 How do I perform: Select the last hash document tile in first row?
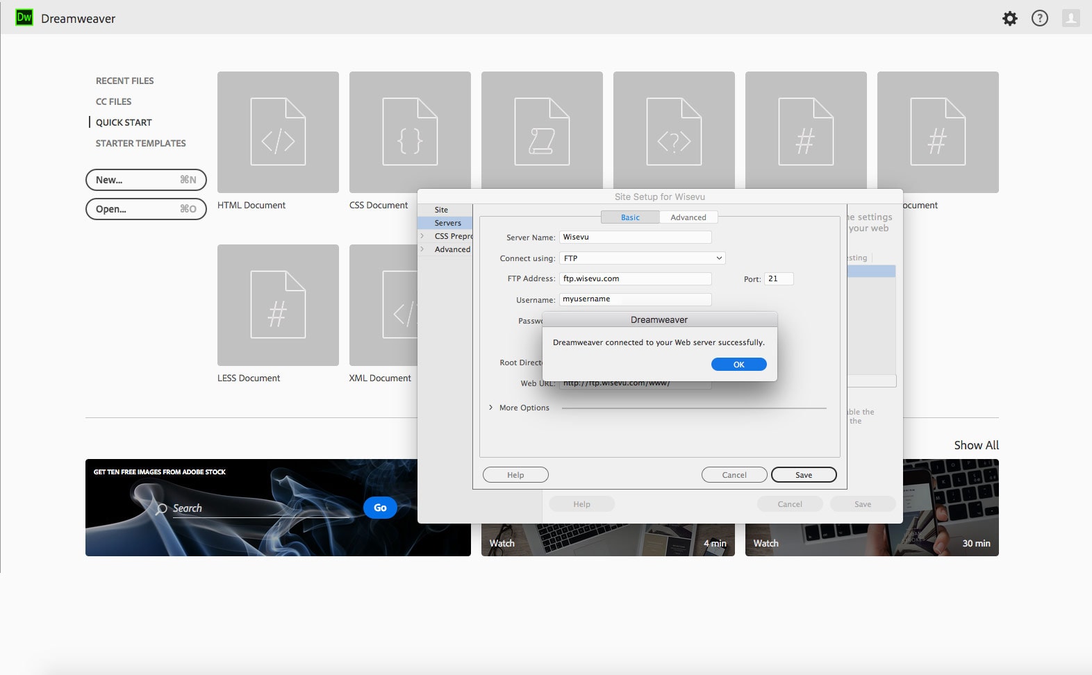click(x=938, y=132)
